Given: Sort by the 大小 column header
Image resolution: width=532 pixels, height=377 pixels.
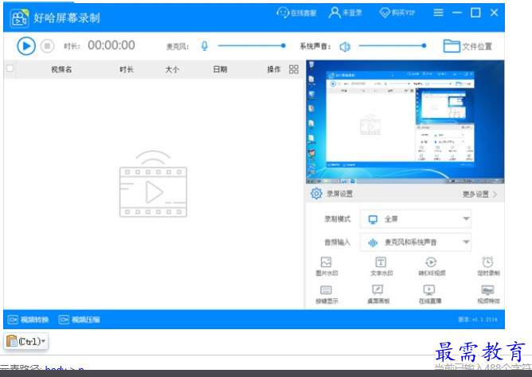Looking at the screenshot, I should 172,69.
